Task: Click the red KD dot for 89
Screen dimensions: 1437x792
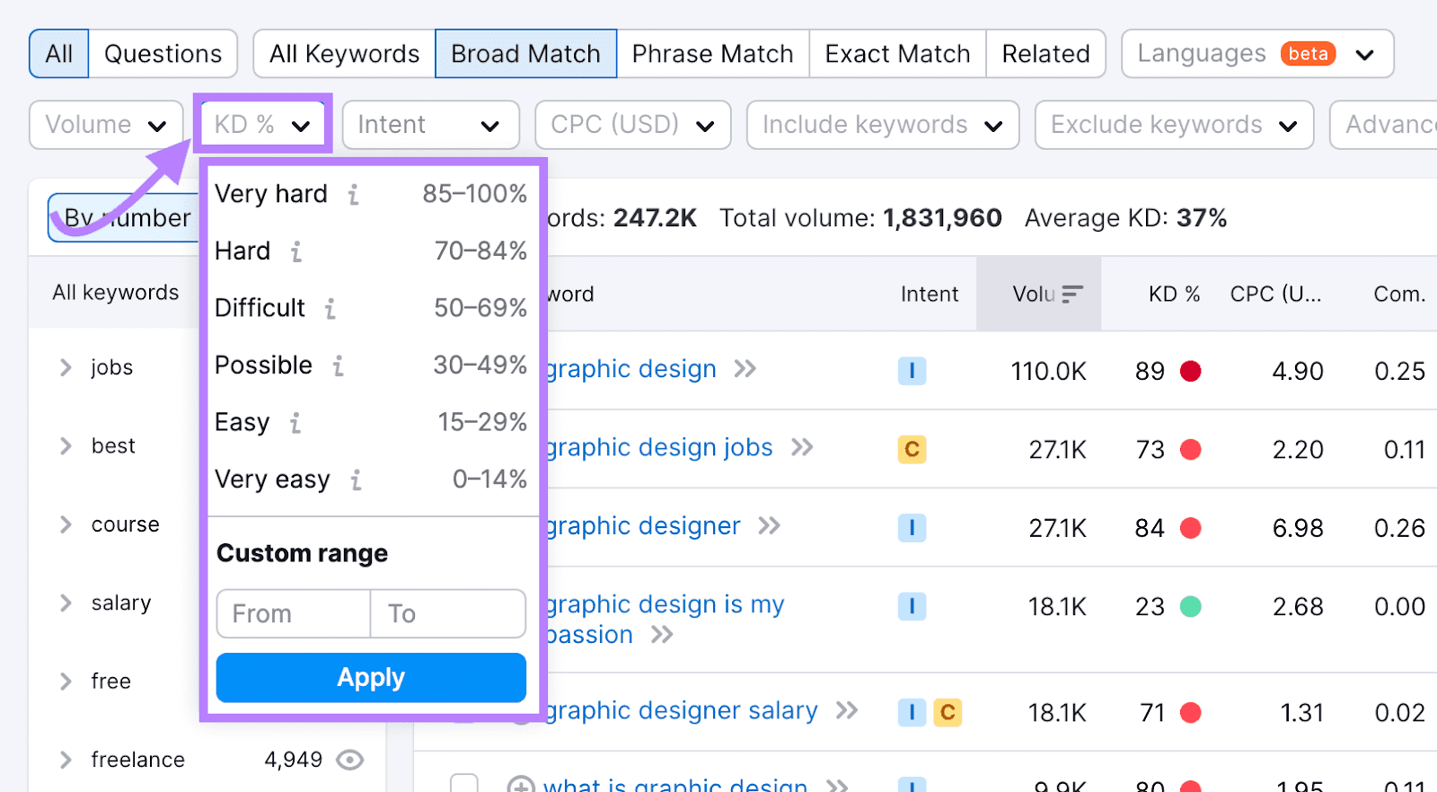Action: point(1191,371)
